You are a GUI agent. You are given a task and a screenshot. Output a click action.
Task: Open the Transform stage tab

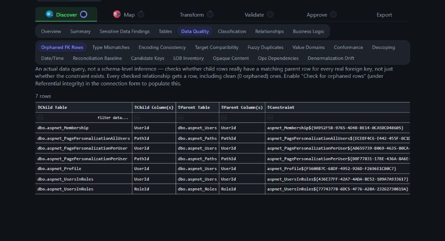[196, 14]
